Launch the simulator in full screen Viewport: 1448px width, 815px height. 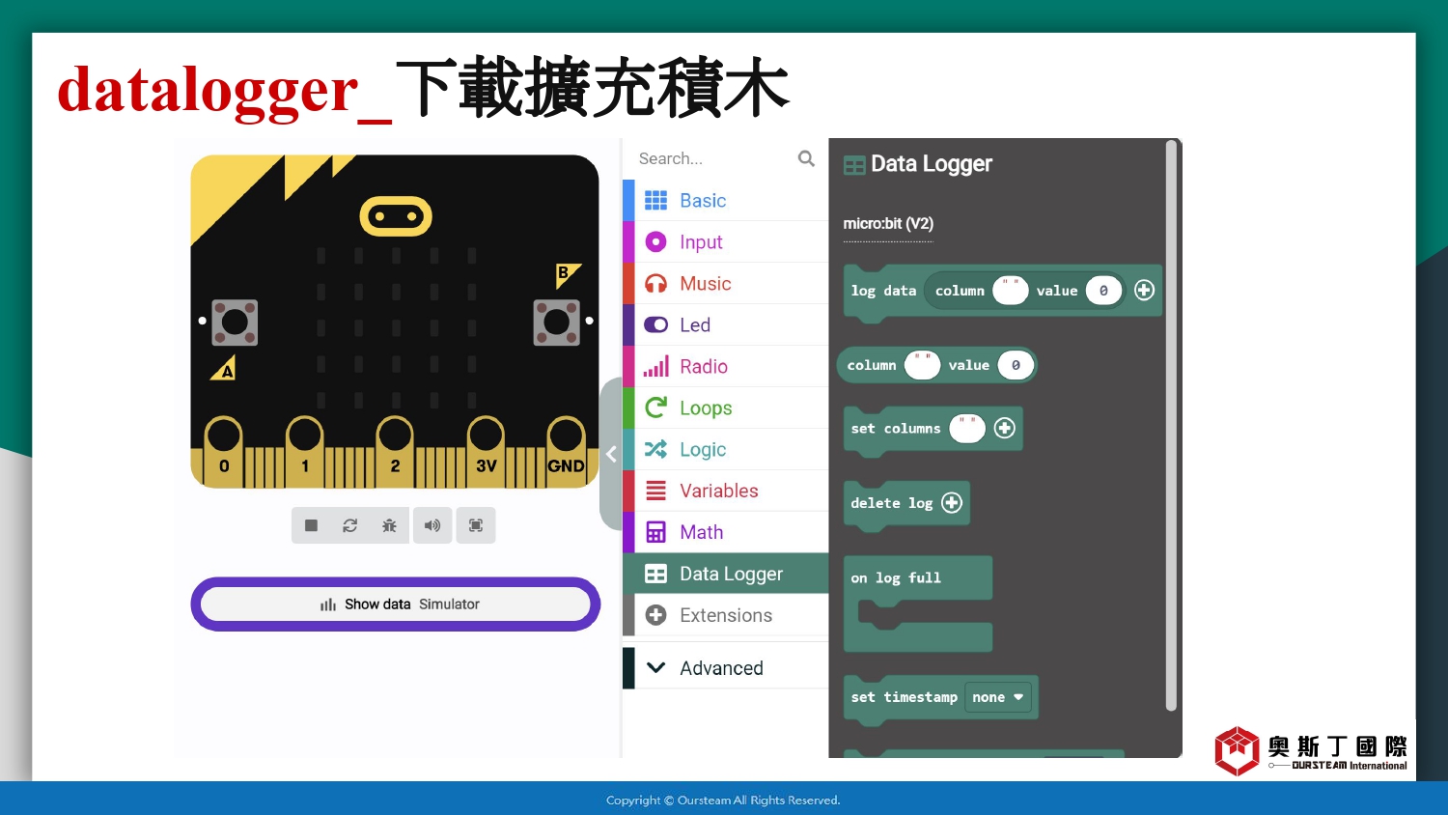pyautogui.click(x=476, y=525)
